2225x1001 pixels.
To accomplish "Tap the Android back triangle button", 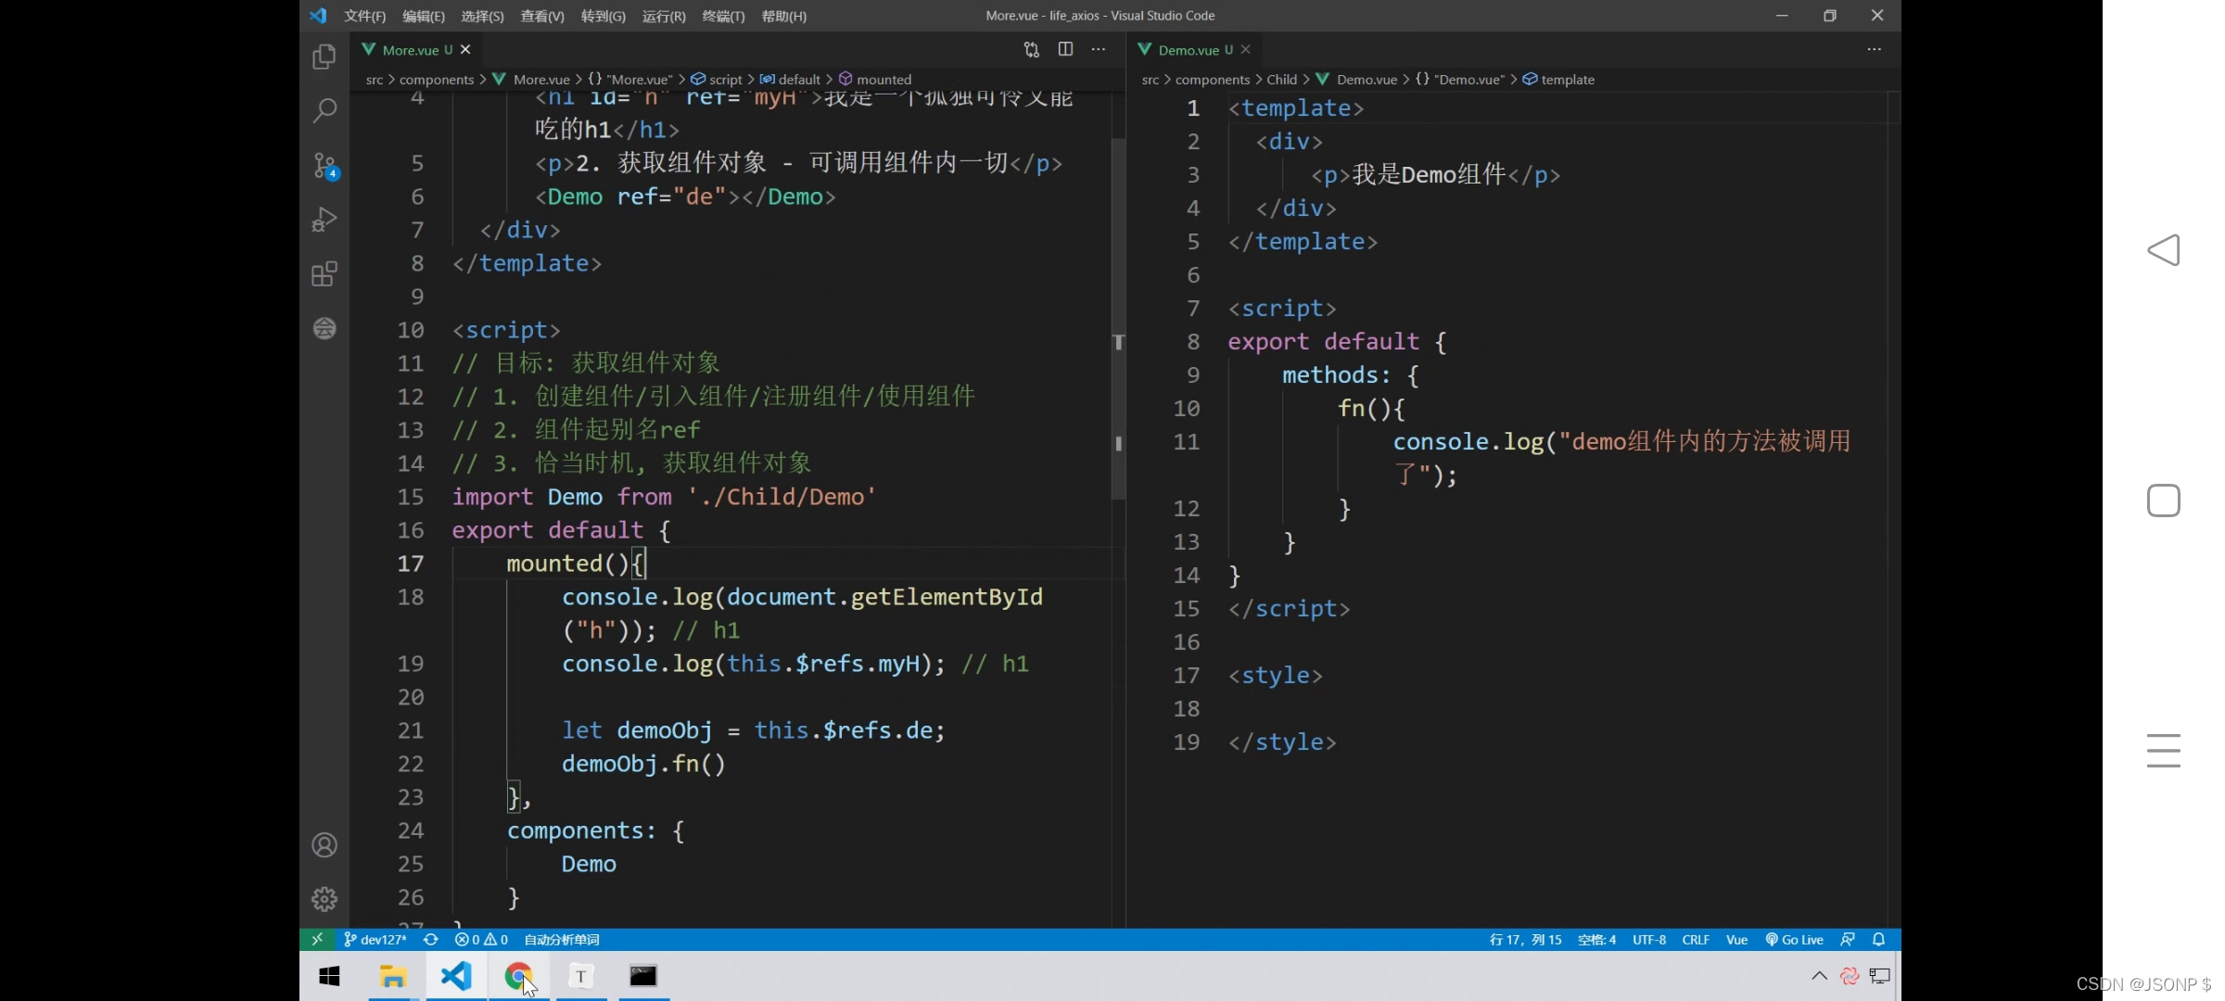I will pyautogui.click(x=2163, y=250).
